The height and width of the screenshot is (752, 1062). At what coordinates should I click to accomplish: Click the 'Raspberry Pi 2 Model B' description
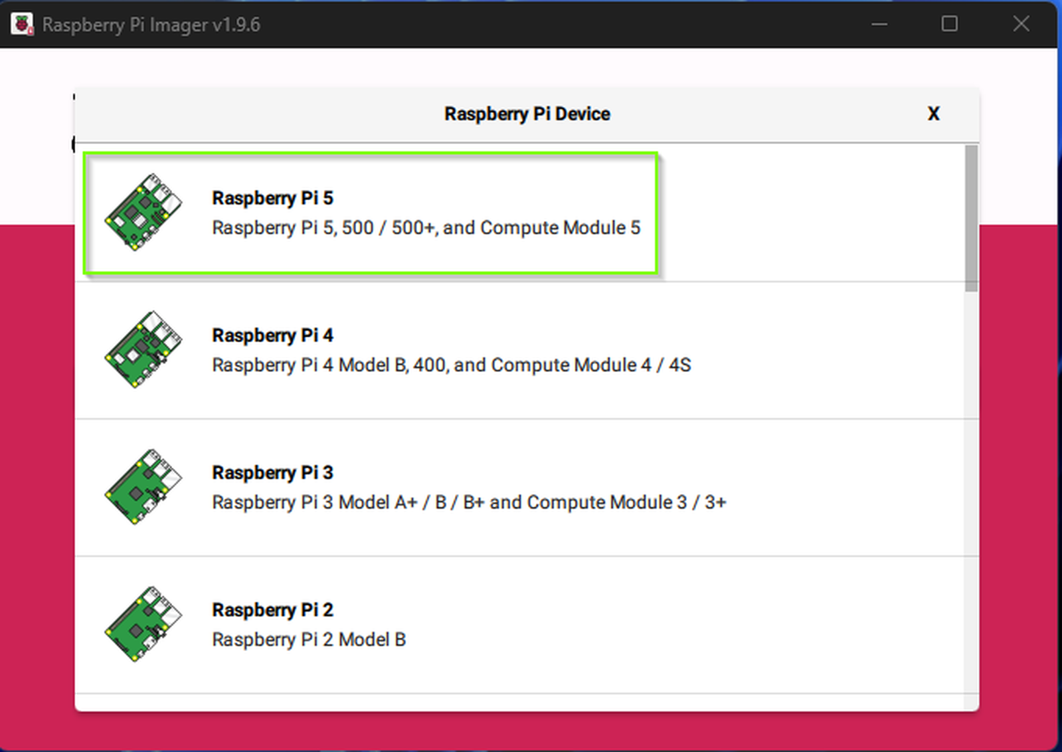[x=309, y=640]
